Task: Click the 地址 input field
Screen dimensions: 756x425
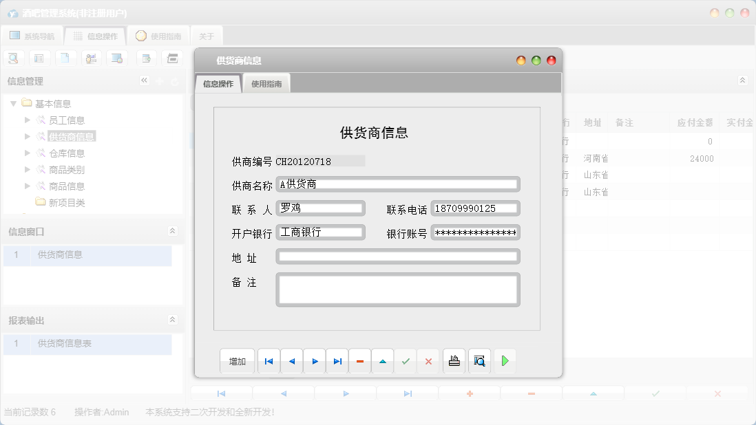Action: click(397, 256)
